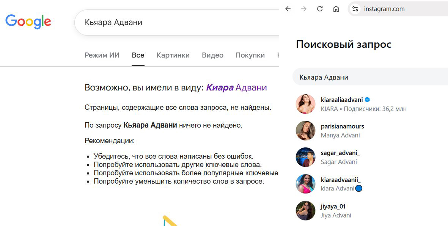Follow the Киара Адвани suggestion link

point(237,87)
